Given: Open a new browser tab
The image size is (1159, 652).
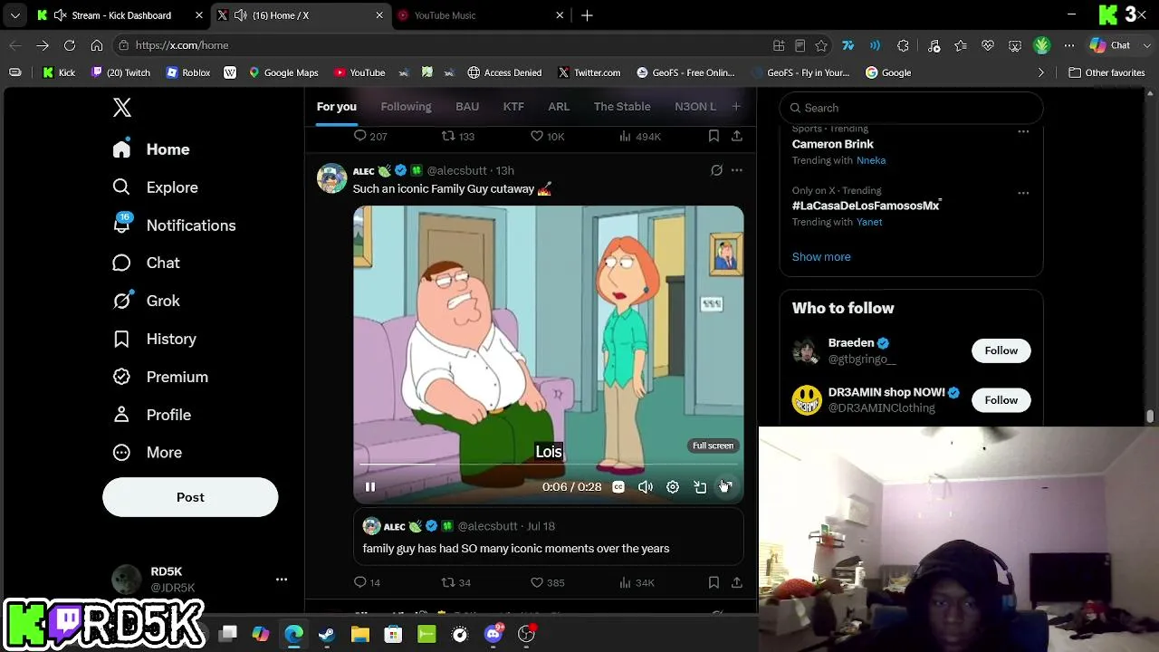Looking at the screenshot, I should pos(587,15).
